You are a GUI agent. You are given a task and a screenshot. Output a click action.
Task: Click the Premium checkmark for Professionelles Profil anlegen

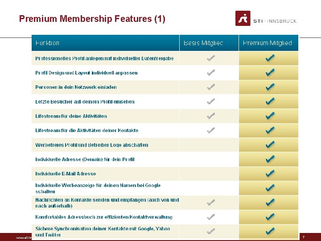270,58
